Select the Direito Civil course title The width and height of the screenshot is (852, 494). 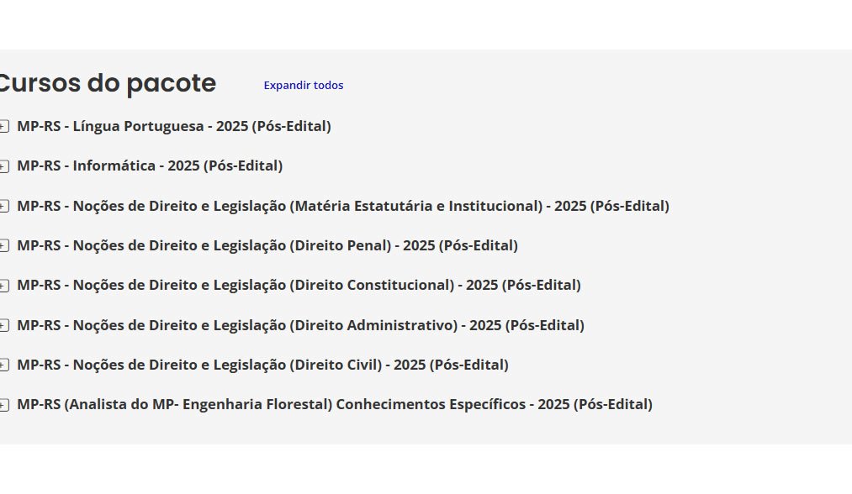click(x=262, y=365)
